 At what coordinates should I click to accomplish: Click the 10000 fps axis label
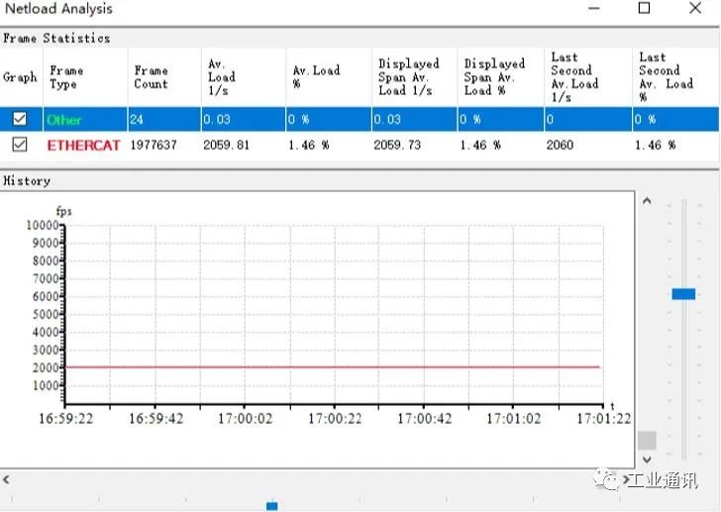pos(43,225)
